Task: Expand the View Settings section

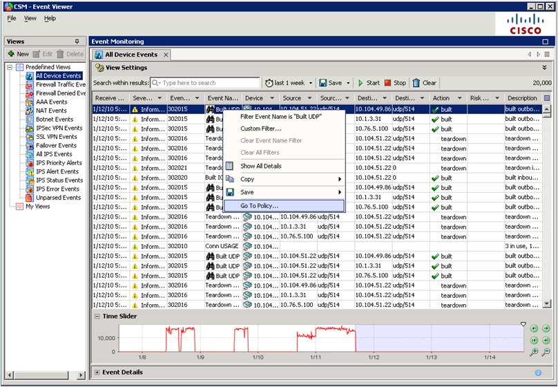Action: point(544,67)
